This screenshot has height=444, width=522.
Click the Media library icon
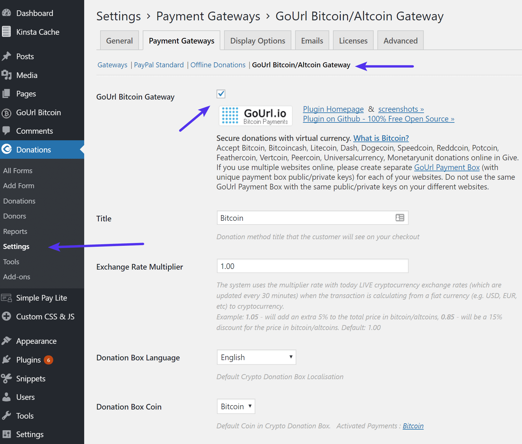(6, 75)
